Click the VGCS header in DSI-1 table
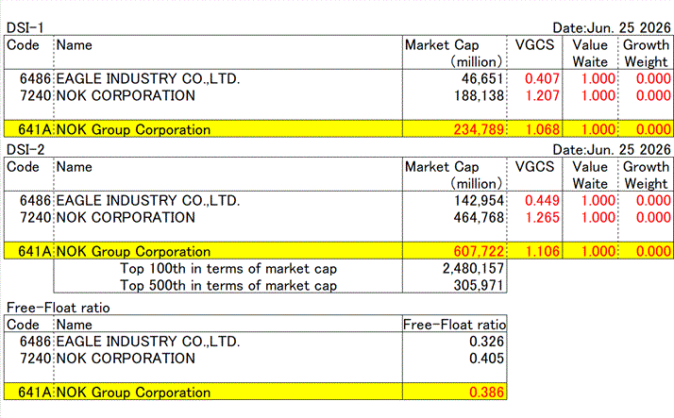 pos(534,45)
